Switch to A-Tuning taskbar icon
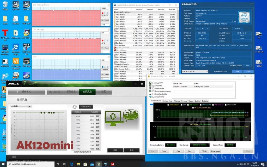Image resolution: width=267 pixels, height=167 pixels. (x=99, y=164)
